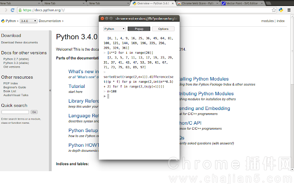This screenshot has width=294, height=184.
Task: Switch to the third New Tab
Action: coord(108,3)
